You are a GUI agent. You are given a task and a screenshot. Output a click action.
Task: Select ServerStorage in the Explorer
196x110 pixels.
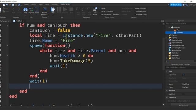pos(176,50)
